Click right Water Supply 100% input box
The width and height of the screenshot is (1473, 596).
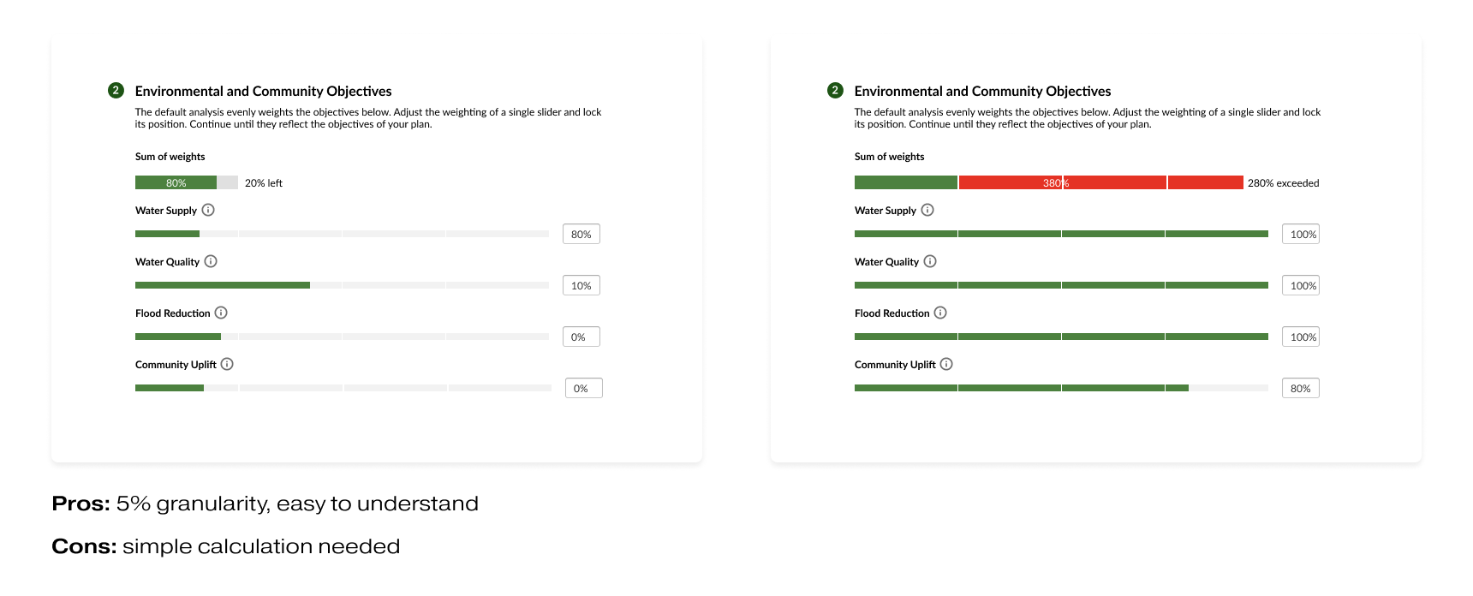1300,234
